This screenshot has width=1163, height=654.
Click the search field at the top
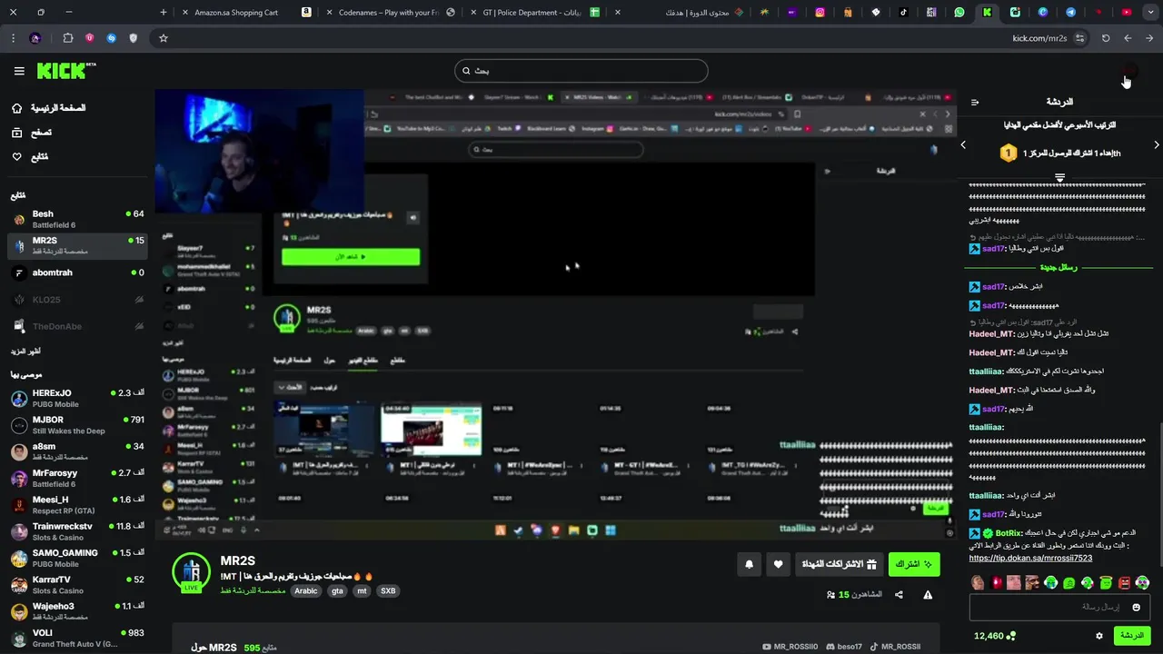tap(581, 71)
